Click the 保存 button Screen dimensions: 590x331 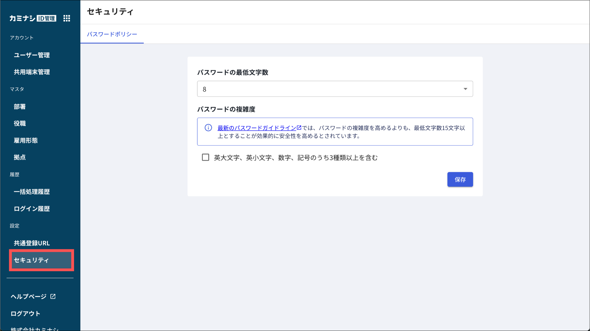pos(460,179)
